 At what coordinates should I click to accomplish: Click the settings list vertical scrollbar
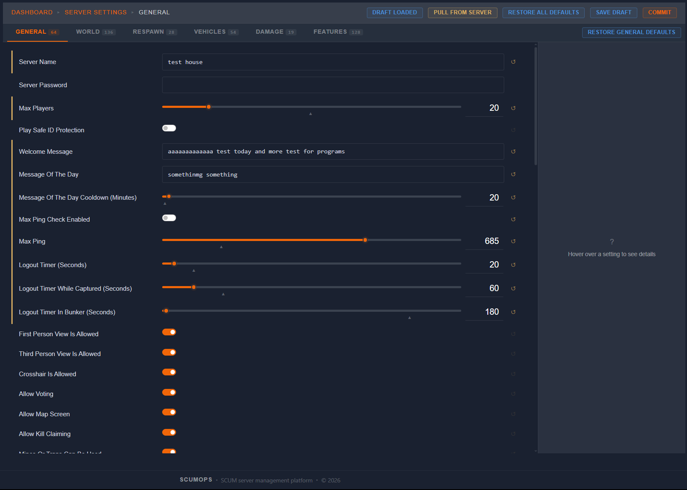(x=536, y=105)
